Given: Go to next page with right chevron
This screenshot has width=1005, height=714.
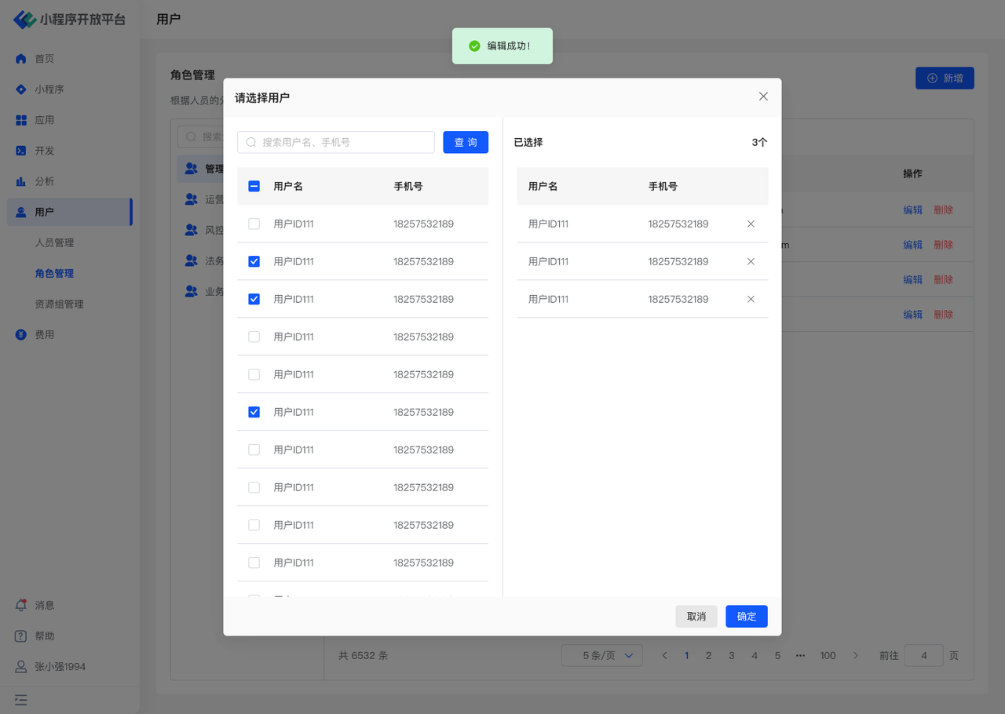Looking at the screenshot, I should 856,656.
